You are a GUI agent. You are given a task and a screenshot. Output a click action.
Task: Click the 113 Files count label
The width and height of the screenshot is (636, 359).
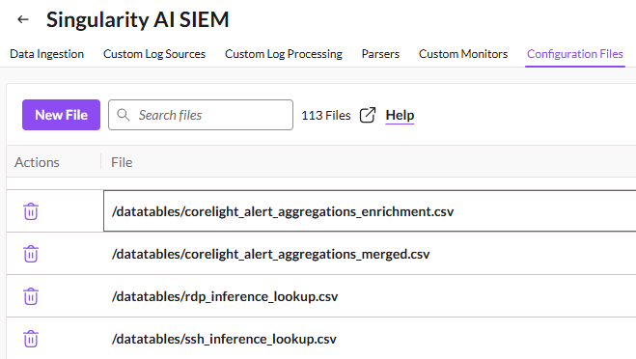coord(325,115)
